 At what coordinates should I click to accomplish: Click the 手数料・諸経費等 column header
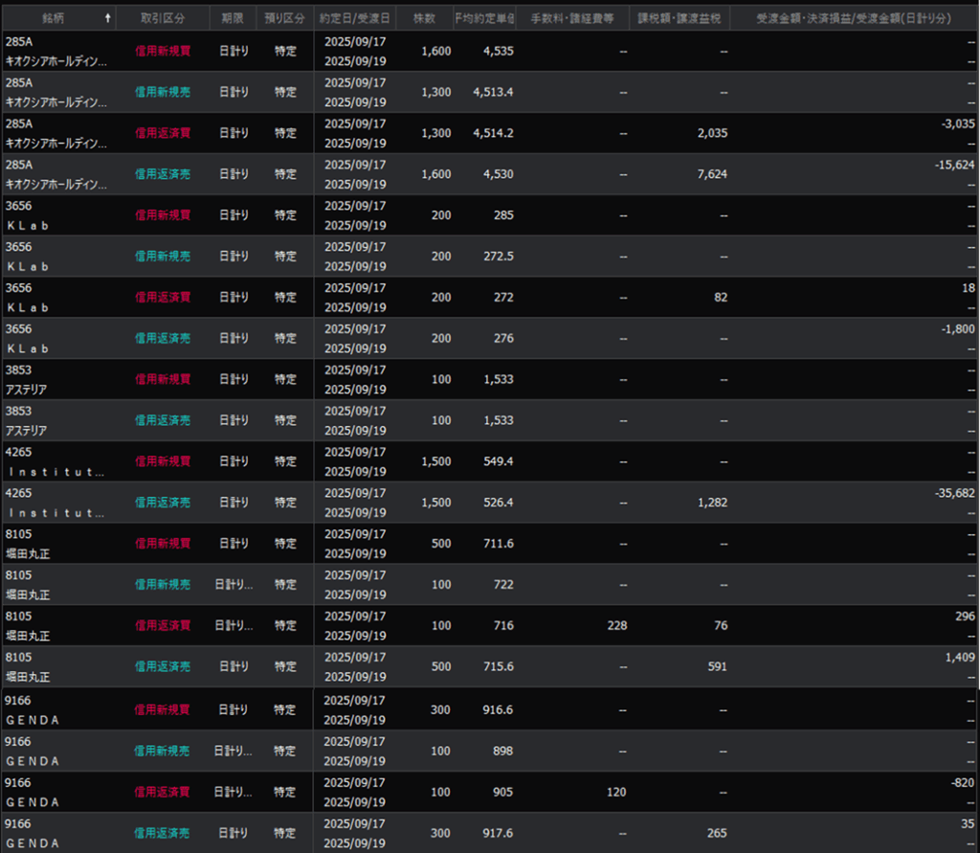click(x=573, y=18)
